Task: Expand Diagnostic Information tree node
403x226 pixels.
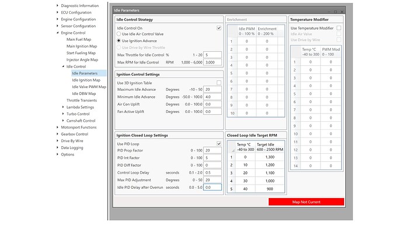Action: pyautogui.click(x=57, y=5)
